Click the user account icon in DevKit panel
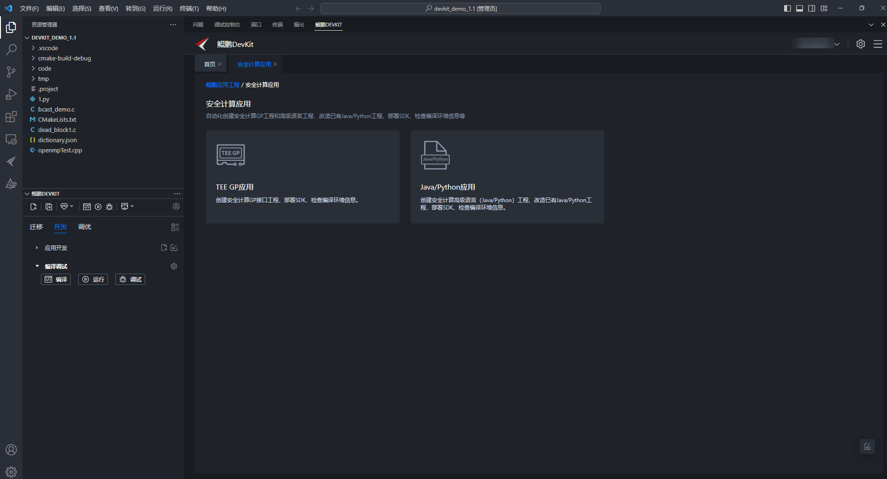 coord(176,206)
